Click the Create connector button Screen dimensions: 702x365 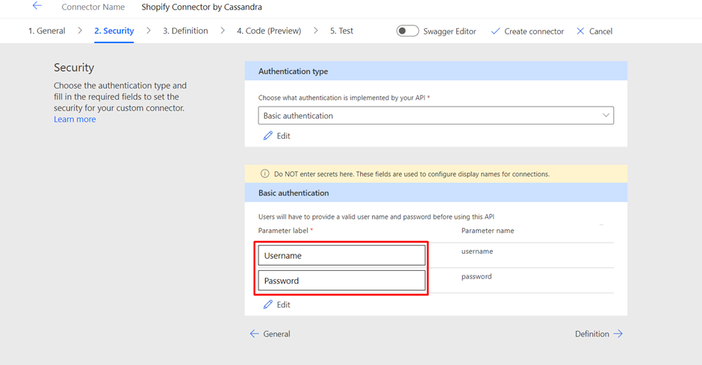click(527, 31)
